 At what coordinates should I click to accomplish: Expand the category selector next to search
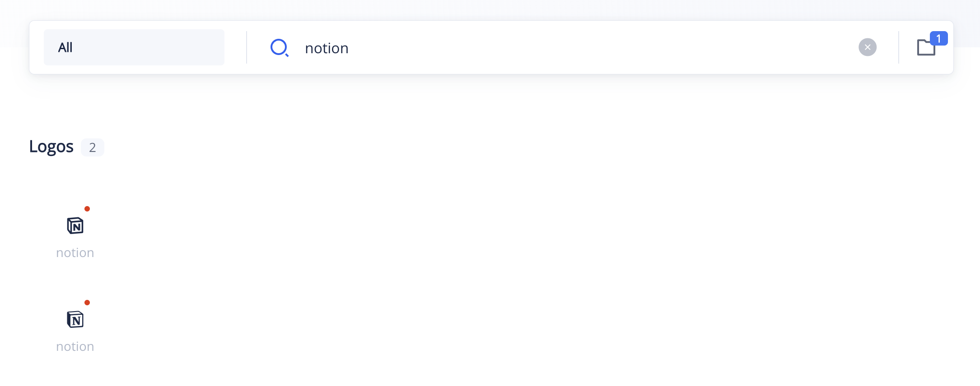[x=134, y=47]
